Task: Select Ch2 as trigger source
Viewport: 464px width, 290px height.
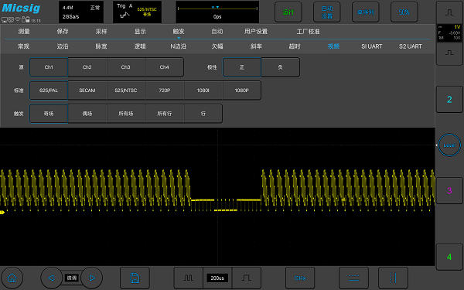Action: [87, 67]
